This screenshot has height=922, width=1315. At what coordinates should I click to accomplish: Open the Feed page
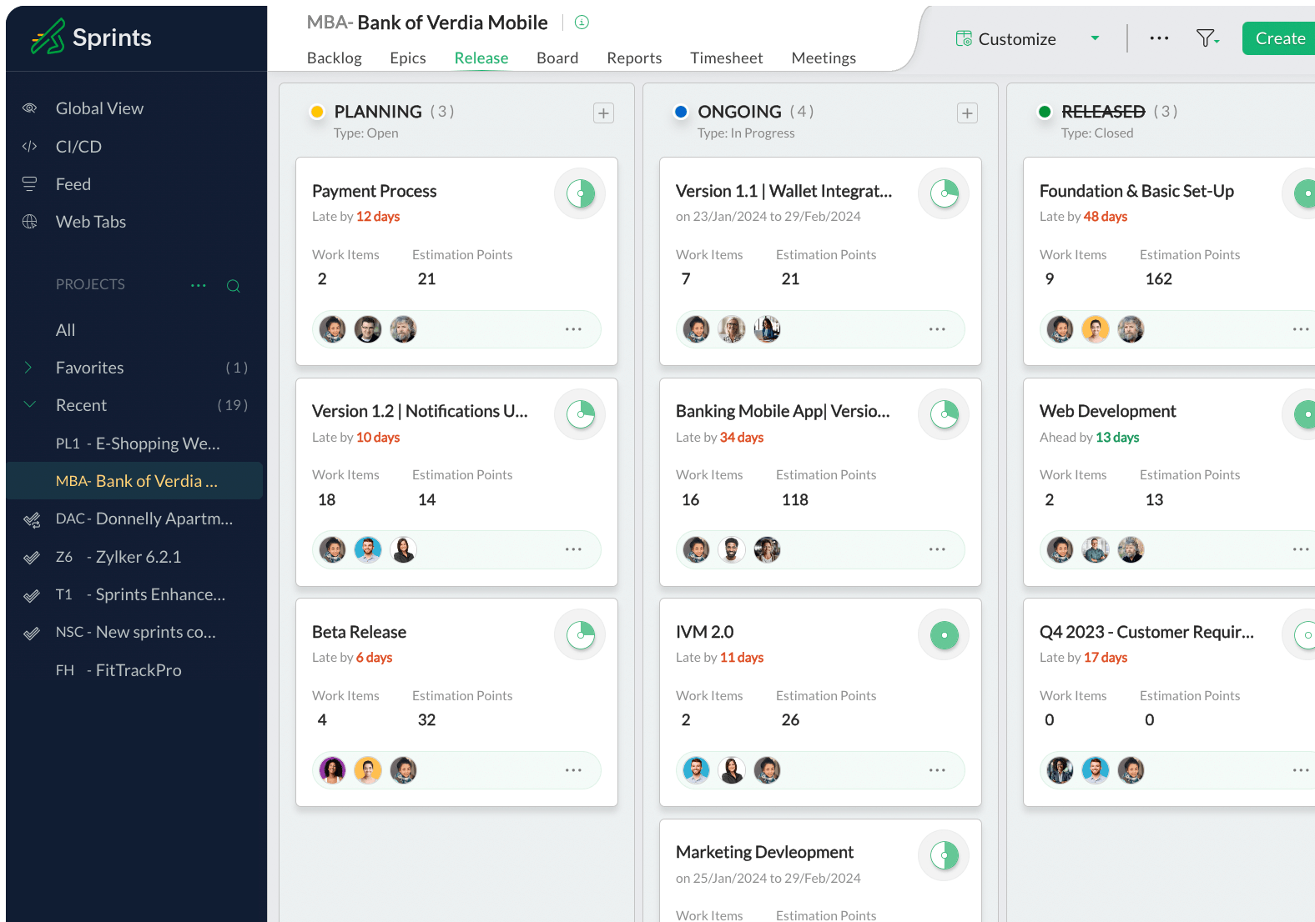point(73,183)
